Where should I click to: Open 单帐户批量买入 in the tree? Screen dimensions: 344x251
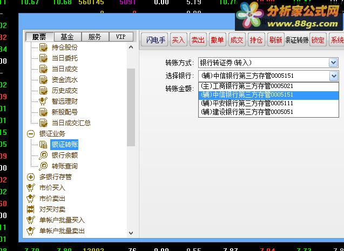(x=62, y=220)
